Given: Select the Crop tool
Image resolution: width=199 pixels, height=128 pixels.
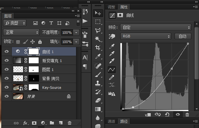Looking at the screenshot, I should coord(98,47).
